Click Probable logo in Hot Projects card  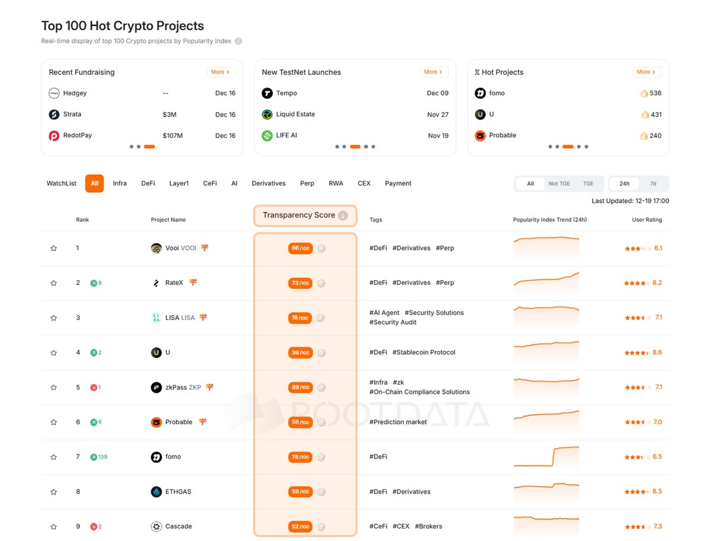(481, 136)
